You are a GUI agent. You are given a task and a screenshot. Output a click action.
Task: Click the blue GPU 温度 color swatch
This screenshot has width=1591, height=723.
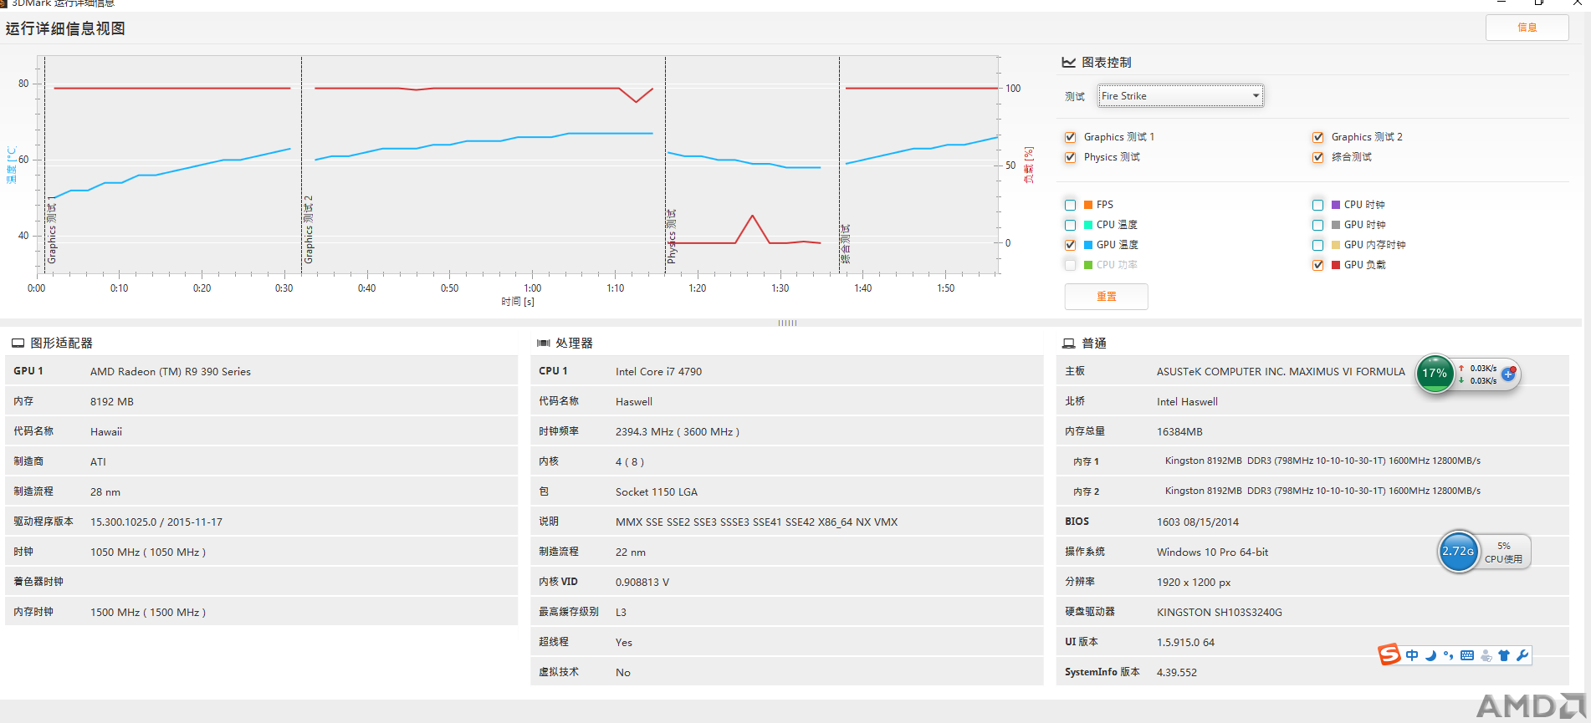(1088, 245)
